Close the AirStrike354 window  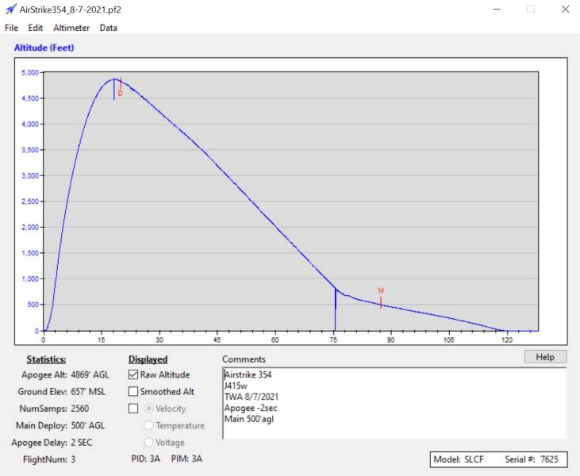click(x=565, y=10)
